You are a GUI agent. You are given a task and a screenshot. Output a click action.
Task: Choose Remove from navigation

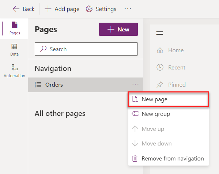click(x=169, y=159)
